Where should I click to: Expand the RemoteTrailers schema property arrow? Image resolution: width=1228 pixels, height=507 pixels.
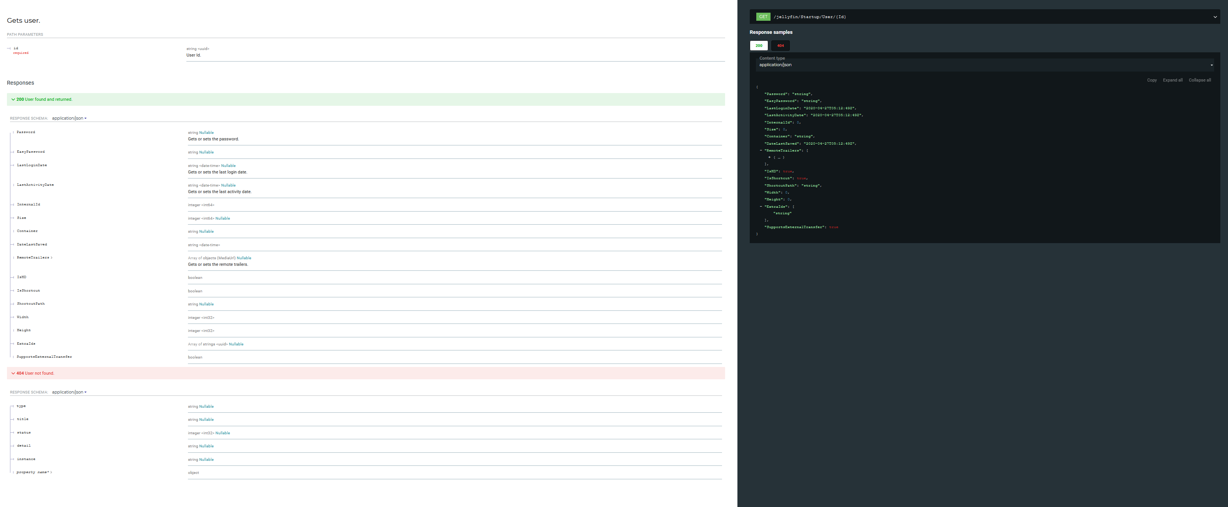click(x=52, y=258)
